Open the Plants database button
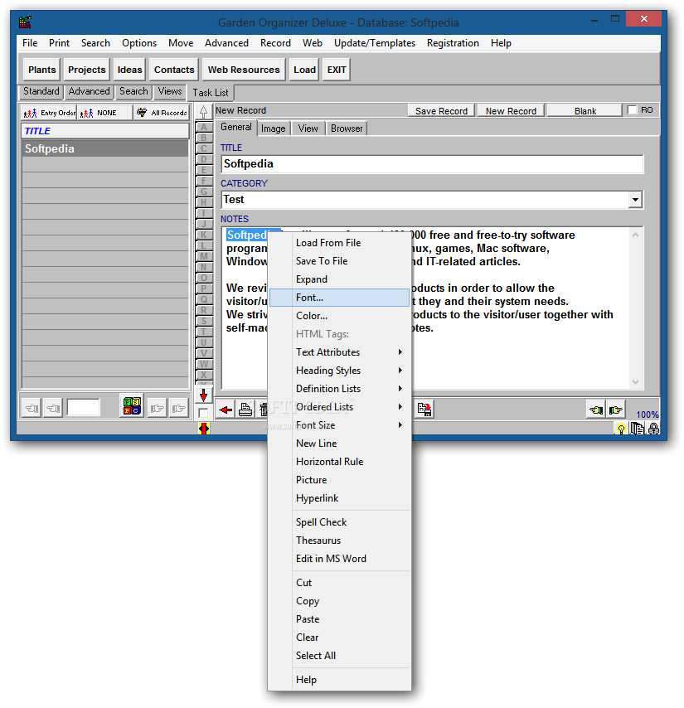684x708 pixels. tap(42, 70)
